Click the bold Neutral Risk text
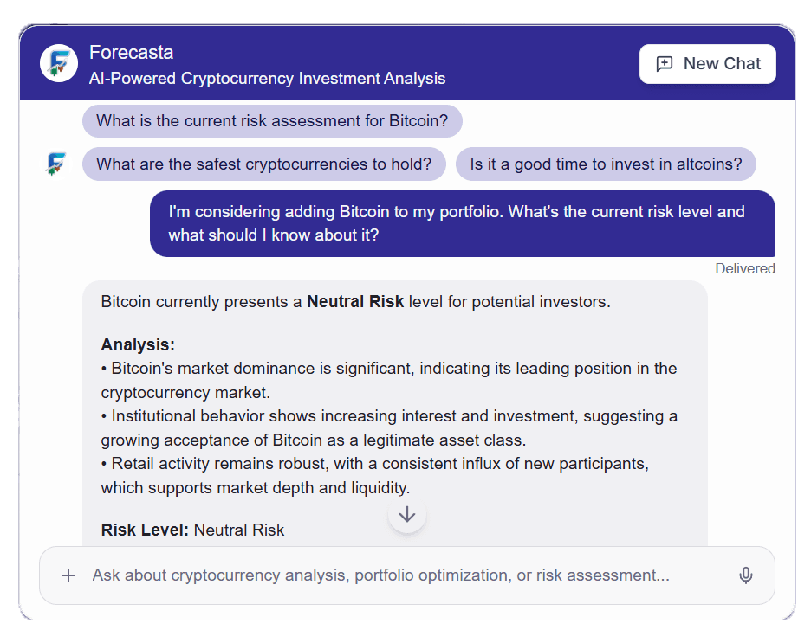Screen dimensions: 811x643 click(355, 301)
